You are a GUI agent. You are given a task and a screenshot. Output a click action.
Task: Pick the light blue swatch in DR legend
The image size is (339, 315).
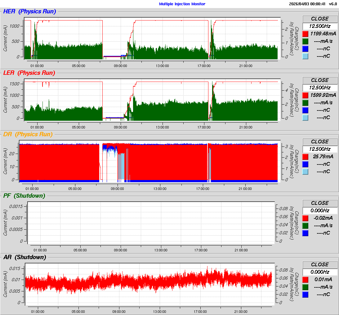coord(306,172)
